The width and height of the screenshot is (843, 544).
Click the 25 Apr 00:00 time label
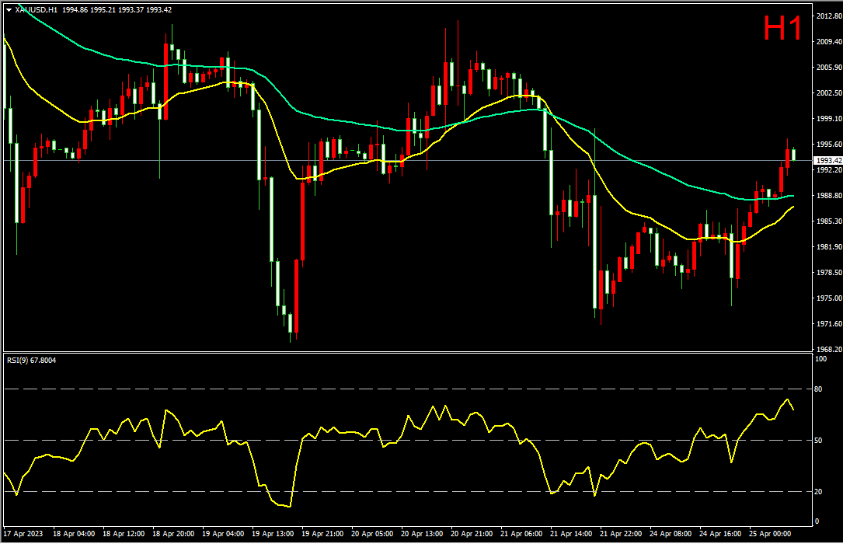770,534
